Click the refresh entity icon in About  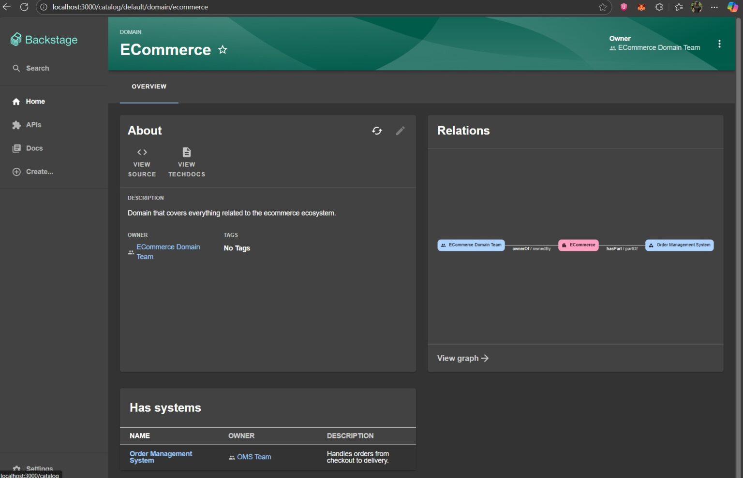(x=377, y=130)
